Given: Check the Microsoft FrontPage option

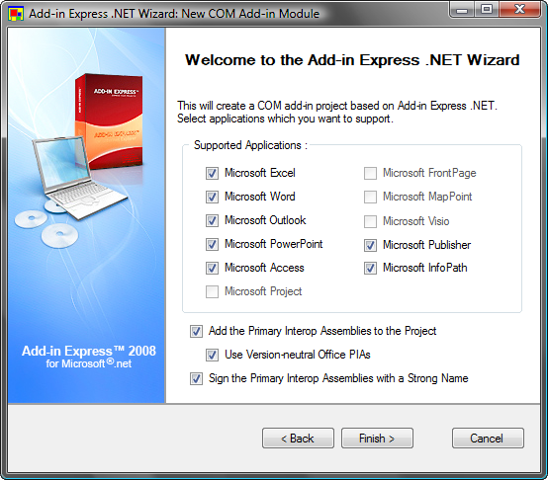Looking at the screenshot, I should [x=370, y=173].
